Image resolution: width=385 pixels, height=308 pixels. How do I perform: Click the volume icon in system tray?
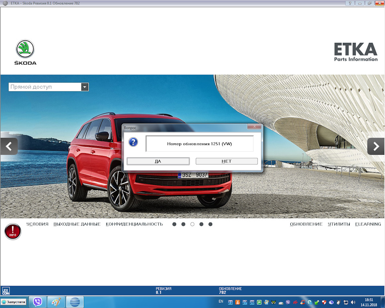353,302
